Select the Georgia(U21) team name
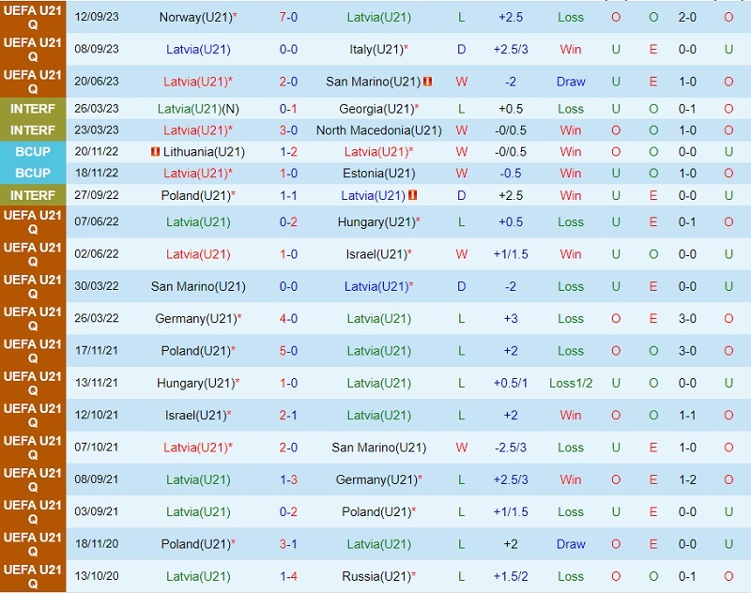751x593 pixels. click(x=376, y=109)
